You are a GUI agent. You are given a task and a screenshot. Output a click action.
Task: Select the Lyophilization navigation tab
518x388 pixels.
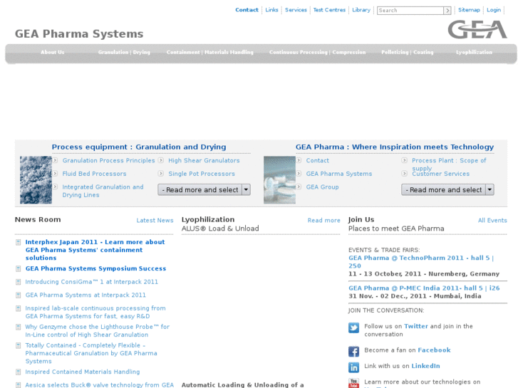pyautogui.click(x=474, y=53)
